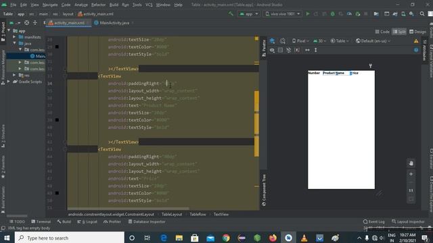Expand manifests folder in project tree
The height and width of the screenshot is (243, 433).
click(x=14, y=37)
